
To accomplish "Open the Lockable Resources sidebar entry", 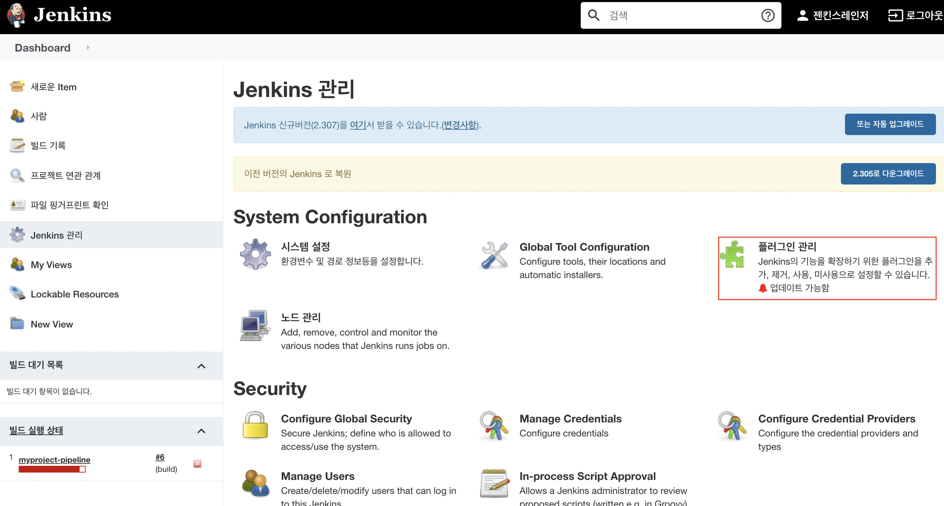I will coord(75,294).
